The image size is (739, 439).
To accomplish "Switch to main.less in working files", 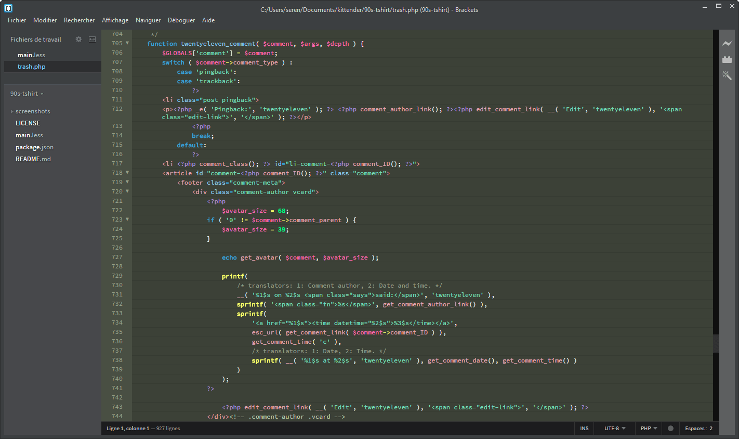I will click(x=31, y=55).
